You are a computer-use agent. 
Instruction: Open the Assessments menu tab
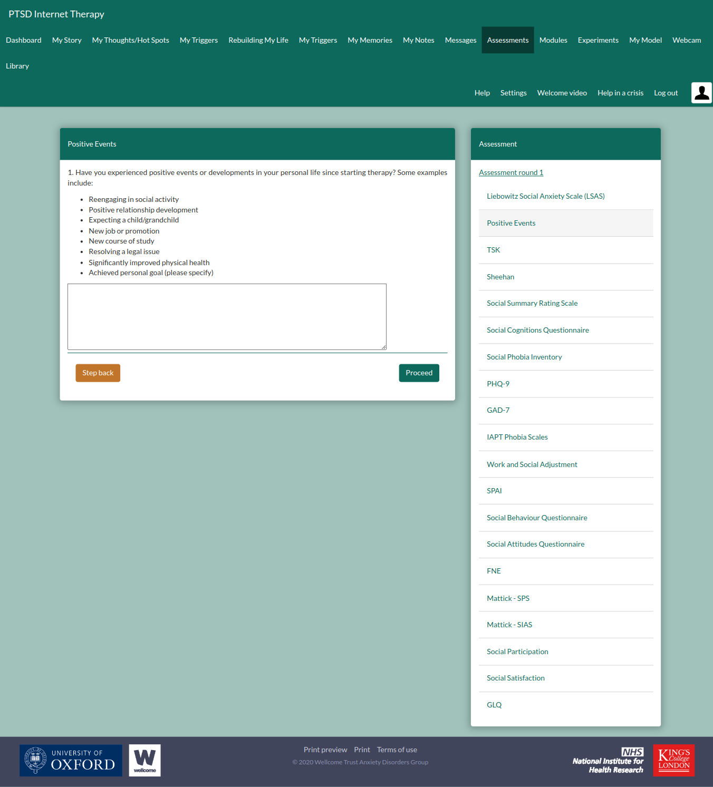[x=507, y=40]
